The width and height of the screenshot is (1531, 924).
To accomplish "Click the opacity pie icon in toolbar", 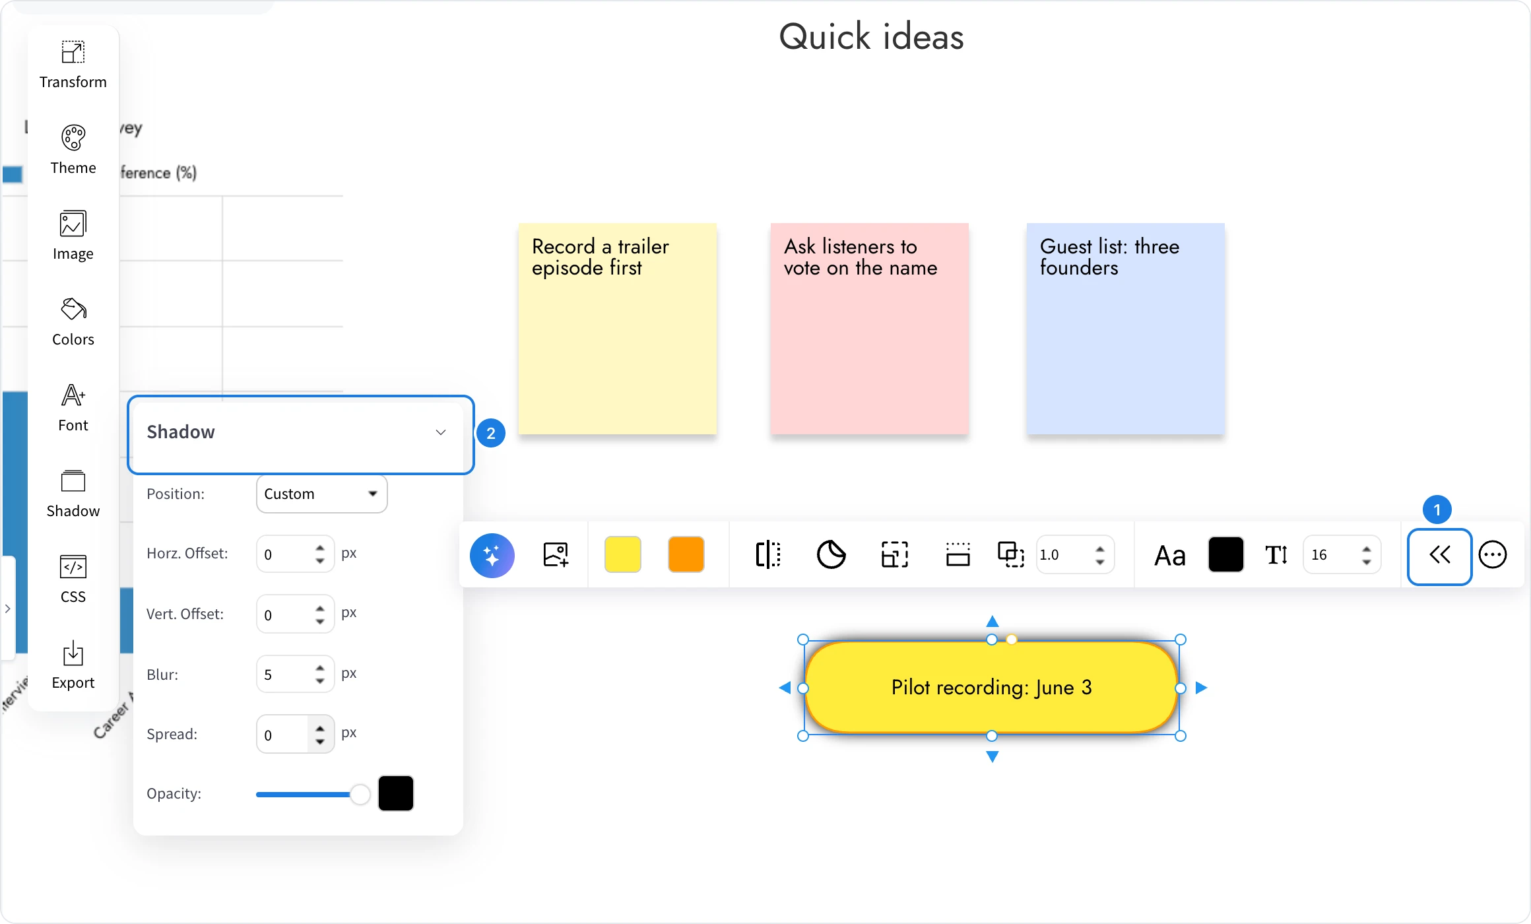I will (831, 555).
